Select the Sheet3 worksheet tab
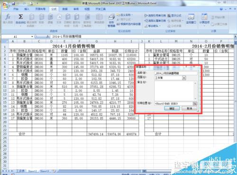237x175 pixels. pyautogui.click(x=45, y=171)
